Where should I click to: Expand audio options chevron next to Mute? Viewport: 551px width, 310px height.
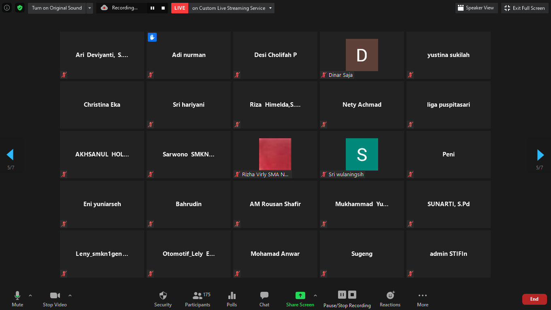30,295
